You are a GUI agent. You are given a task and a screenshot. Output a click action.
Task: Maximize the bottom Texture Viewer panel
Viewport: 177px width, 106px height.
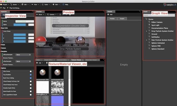(104, 60)
